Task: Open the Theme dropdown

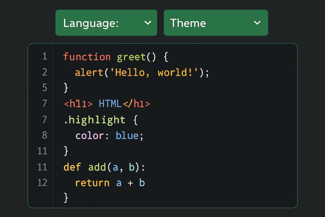Action: [x=215, y=23]
